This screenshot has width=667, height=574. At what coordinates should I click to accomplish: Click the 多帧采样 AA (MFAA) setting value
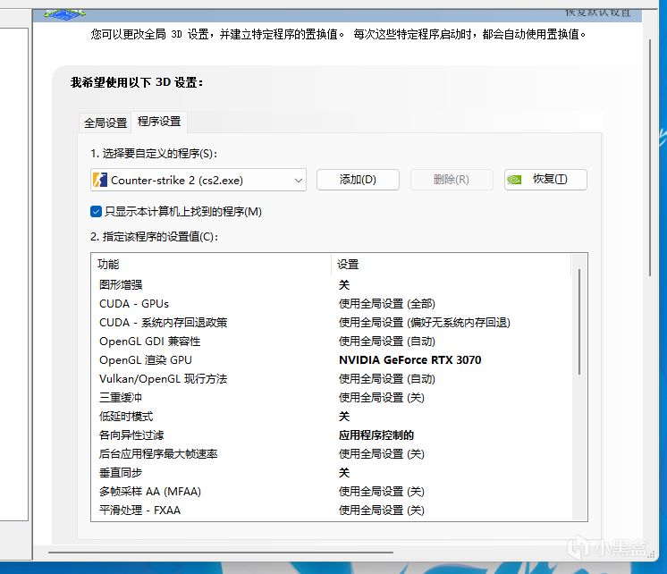click(x=382, y=492)
